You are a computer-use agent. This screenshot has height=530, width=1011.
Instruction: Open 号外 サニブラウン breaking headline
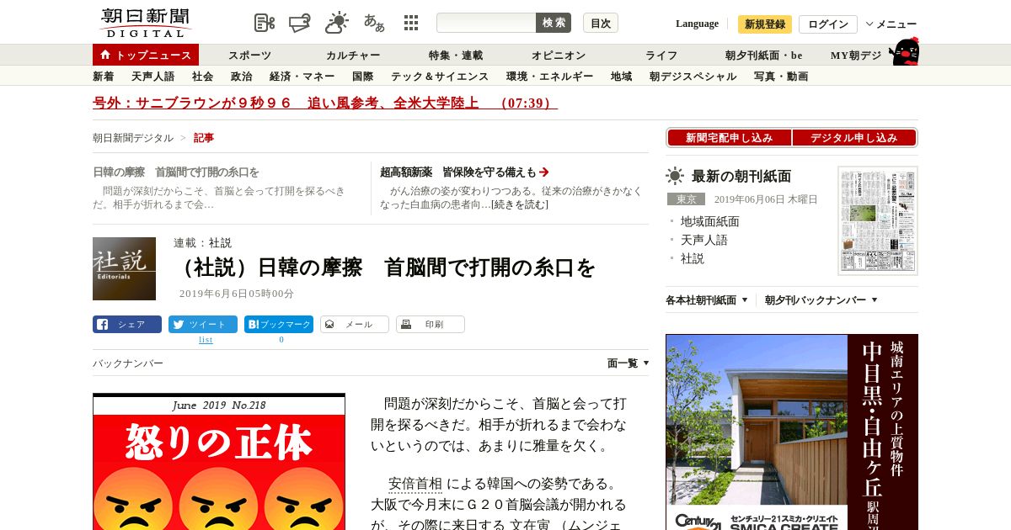[x=325, y=103]
